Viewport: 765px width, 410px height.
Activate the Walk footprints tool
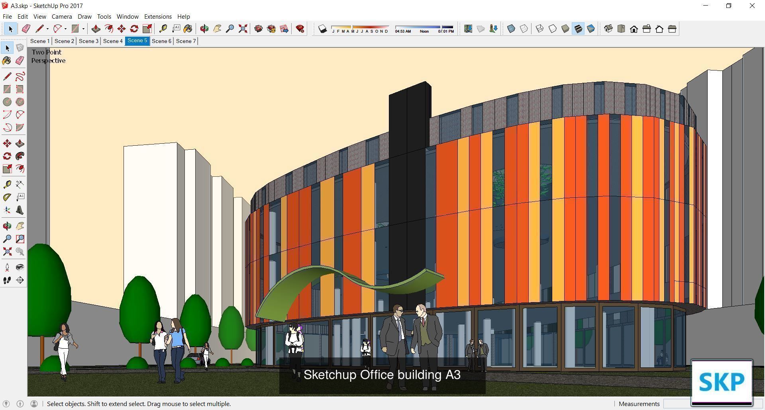click(7, 280)
